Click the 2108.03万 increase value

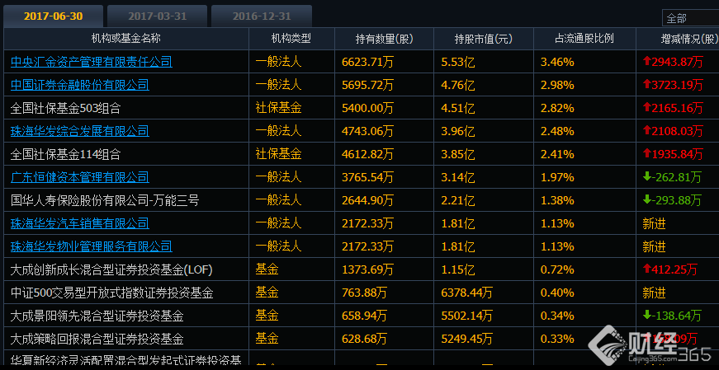[x=673, y=131]
